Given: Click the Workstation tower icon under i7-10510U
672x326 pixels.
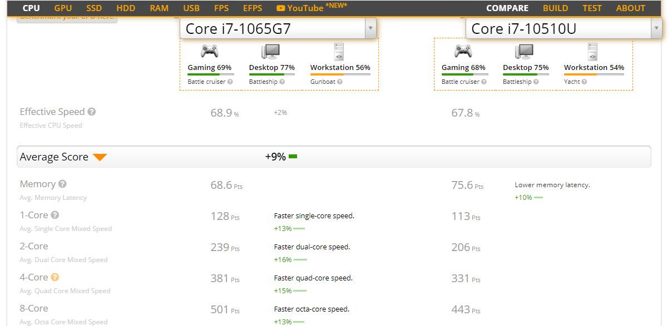Looking at the screenshot, I should point(592,52).
